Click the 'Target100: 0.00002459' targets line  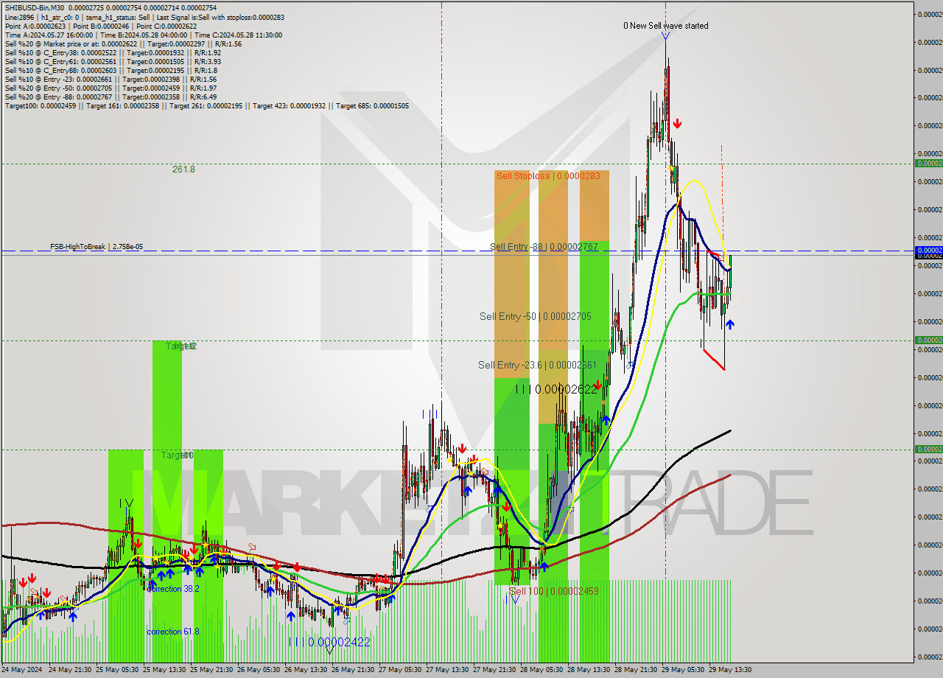(x=206, y=105)
